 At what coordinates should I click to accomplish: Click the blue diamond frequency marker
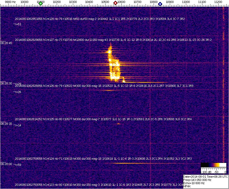[160, 4]
